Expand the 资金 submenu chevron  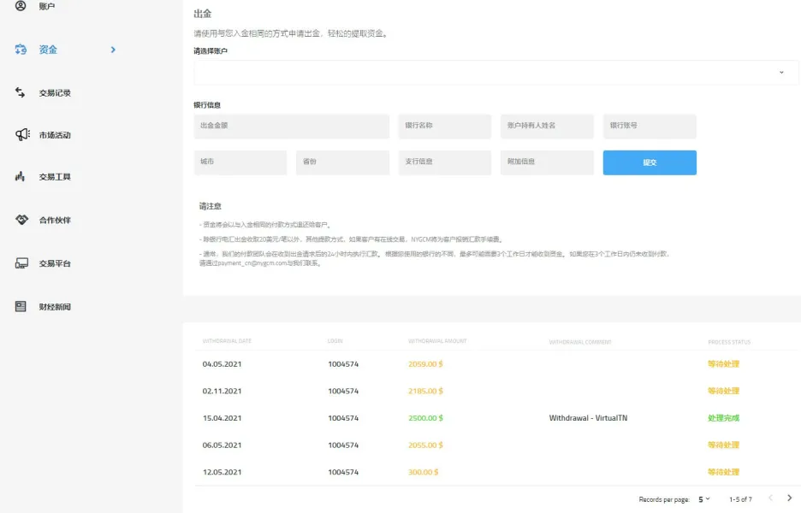pyautogui.click(x=113, y=50)
